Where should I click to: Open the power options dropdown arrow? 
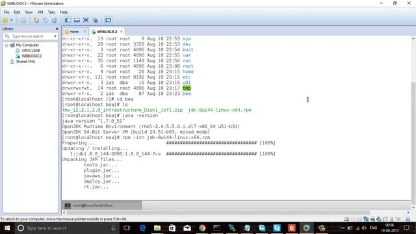click(x=12, y=20)
